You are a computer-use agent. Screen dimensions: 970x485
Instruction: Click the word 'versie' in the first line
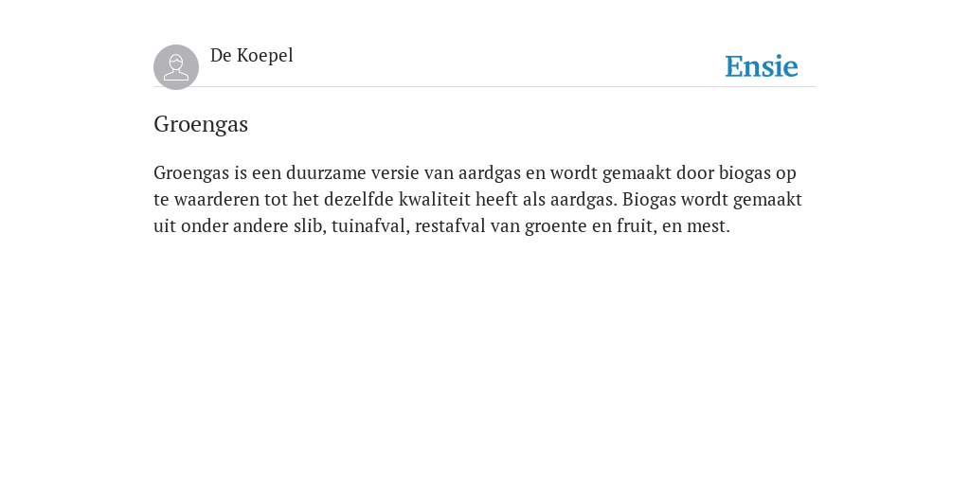coord(395,172)
